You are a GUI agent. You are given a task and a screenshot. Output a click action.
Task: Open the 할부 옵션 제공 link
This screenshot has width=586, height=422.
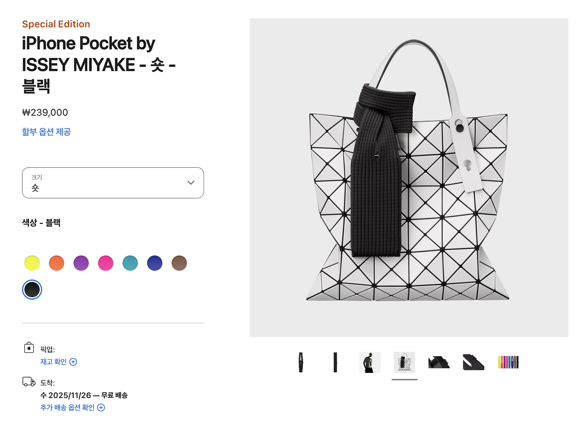coord(46,132)
